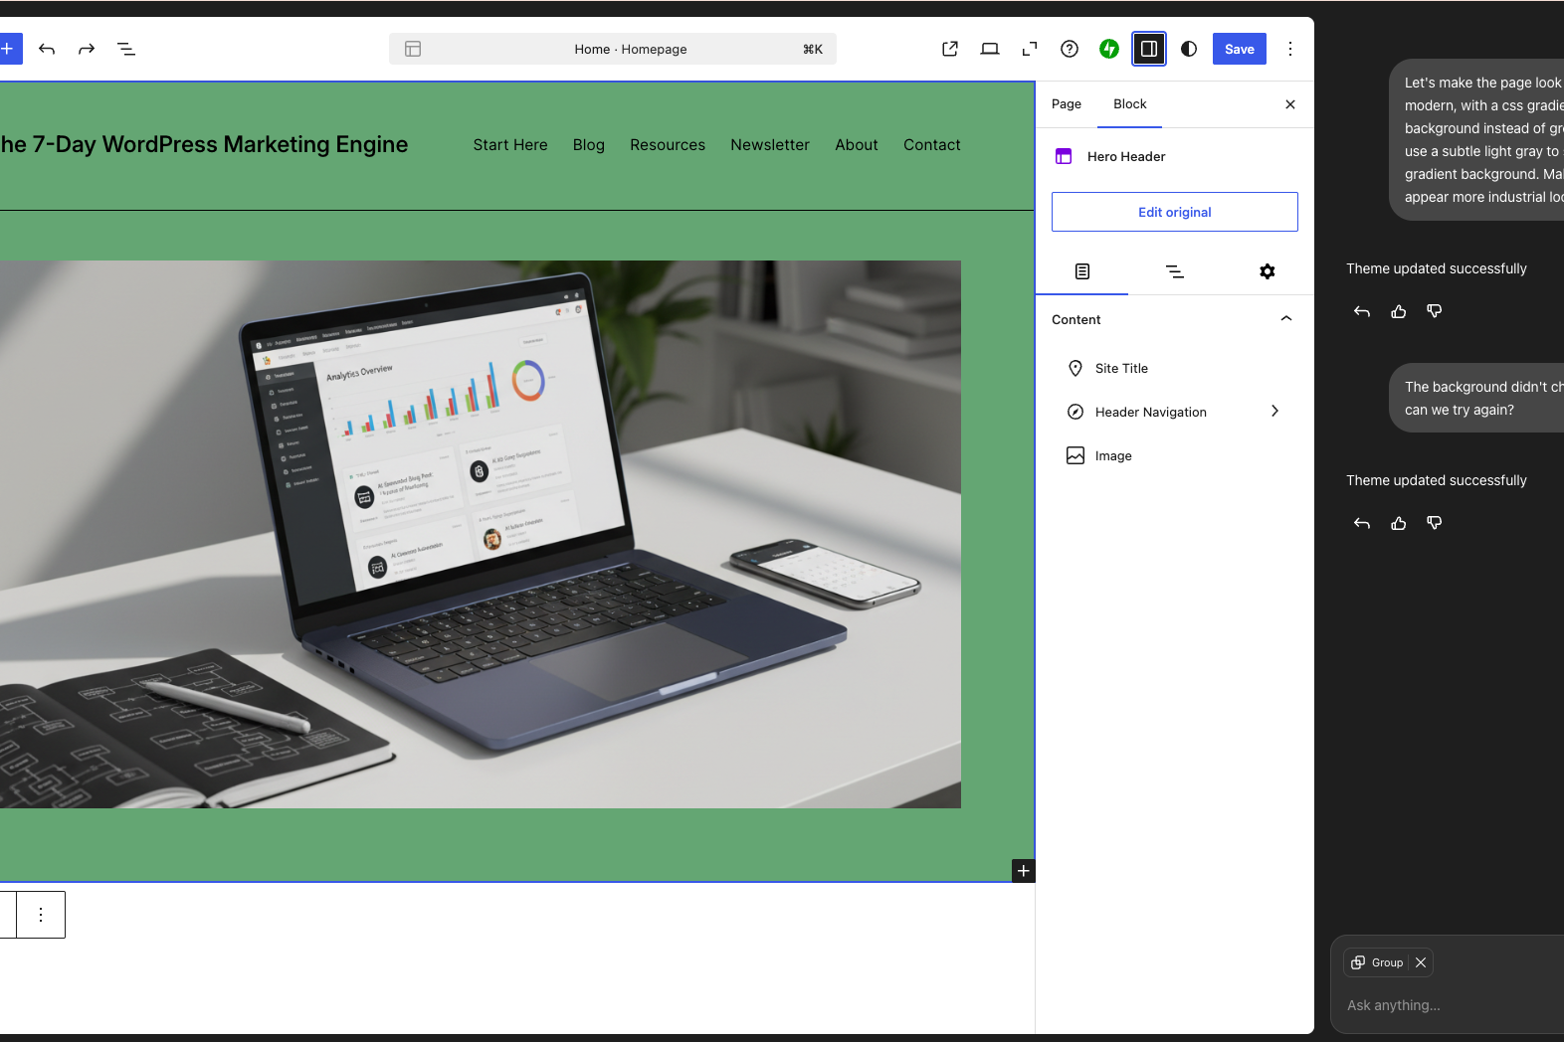View the page in a new tab

click(950, 49)
